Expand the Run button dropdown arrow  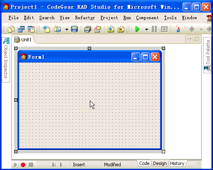(x=146, y=30)
